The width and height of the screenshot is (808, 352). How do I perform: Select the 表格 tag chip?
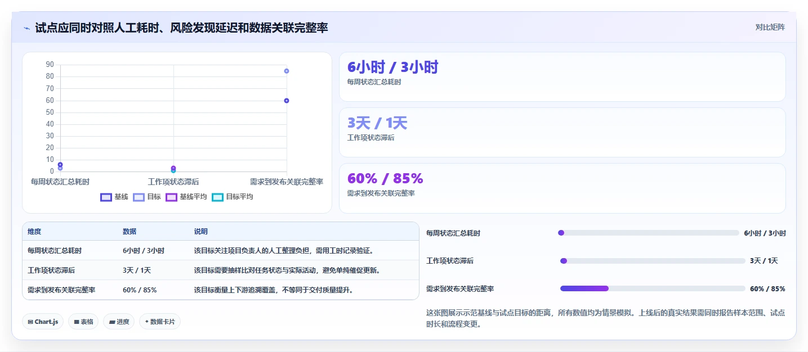click(83, 322)
